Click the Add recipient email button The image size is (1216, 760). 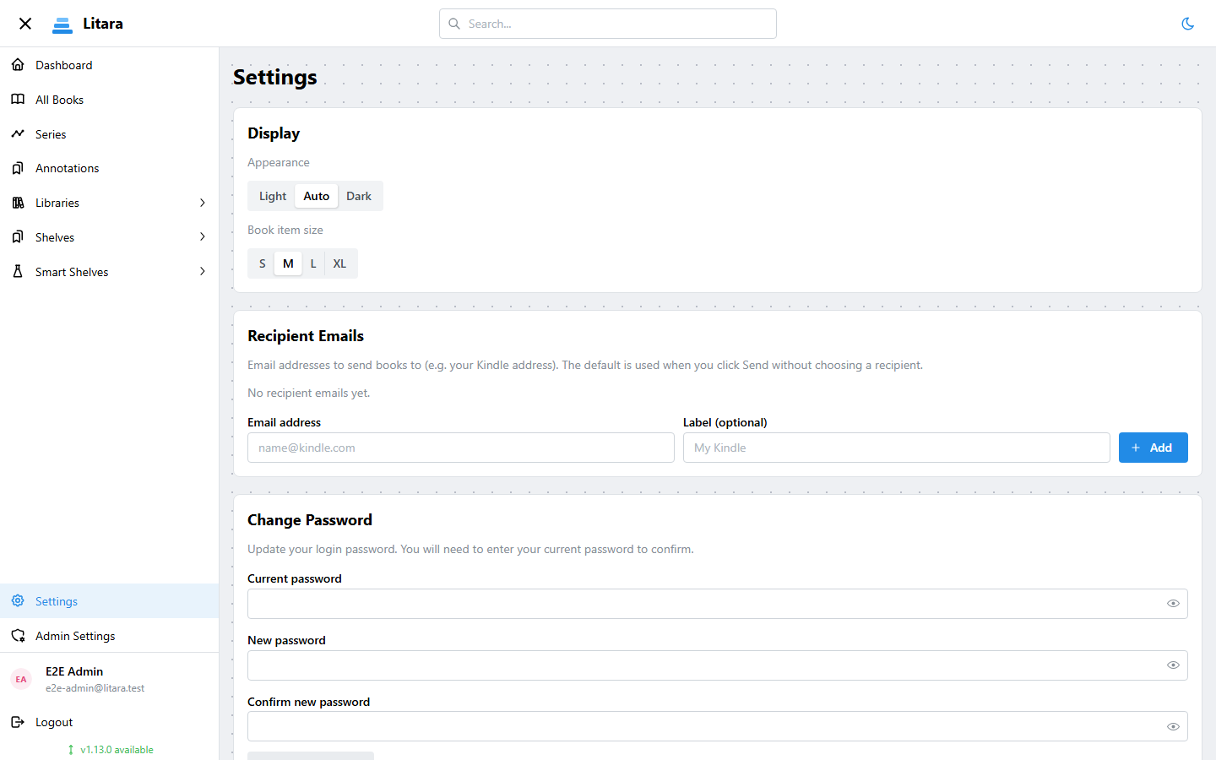click(1153, 448)
